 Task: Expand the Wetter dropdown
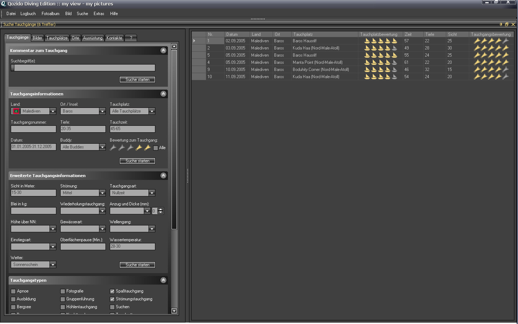[53, 265]
